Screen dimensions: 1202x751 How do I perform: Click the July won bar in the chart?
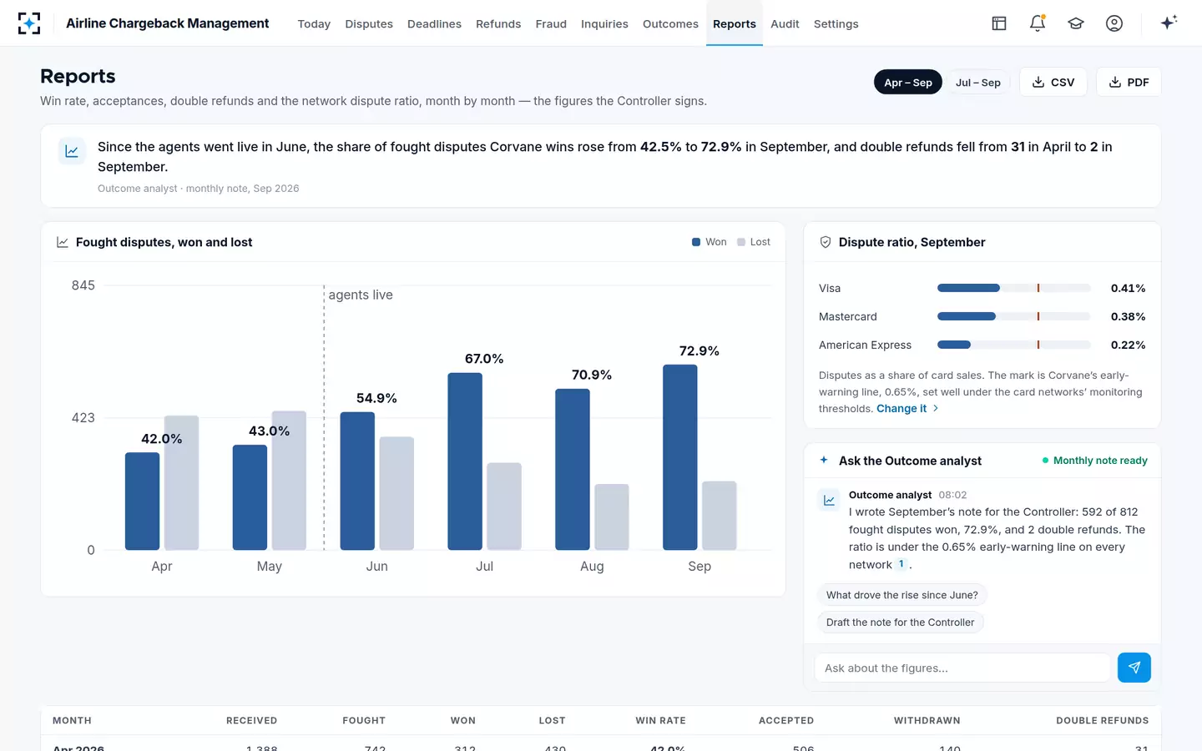465,461
